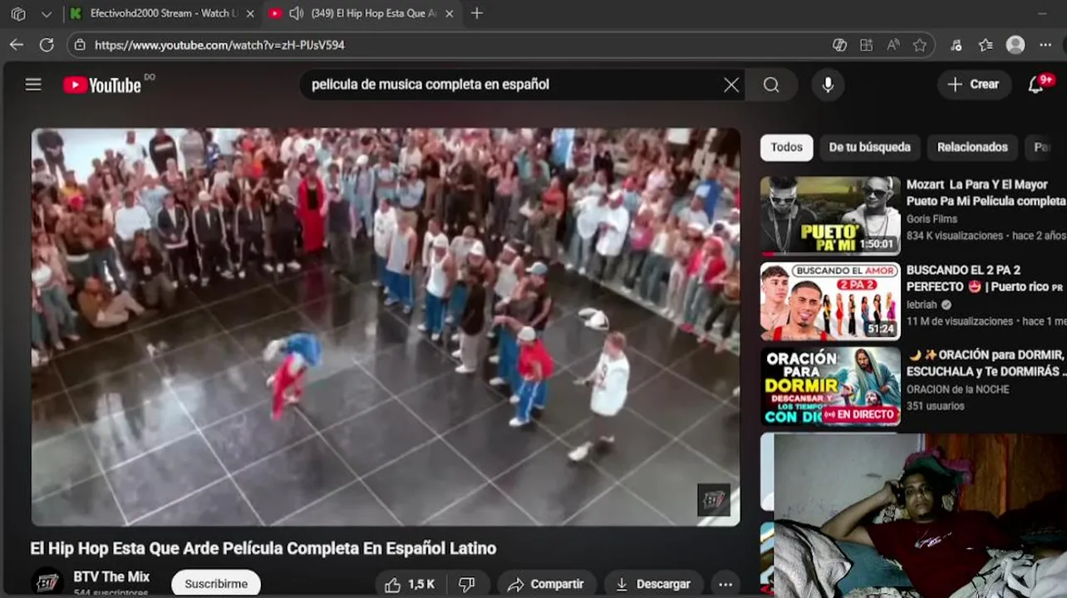
Task: Switch to the Efectivohd2000 Stream tab
Action: coord(160,13)
